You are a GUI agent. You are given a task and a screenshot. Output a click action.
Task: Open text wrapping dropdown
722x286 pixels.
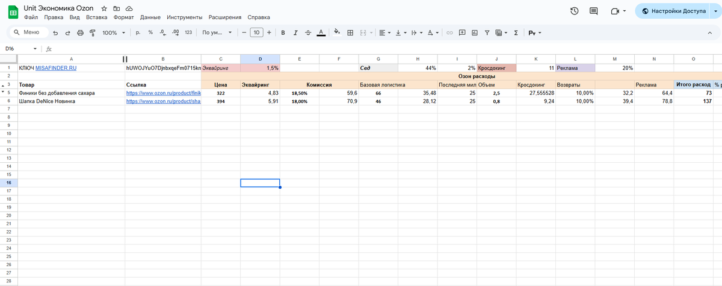coord(417,32)
